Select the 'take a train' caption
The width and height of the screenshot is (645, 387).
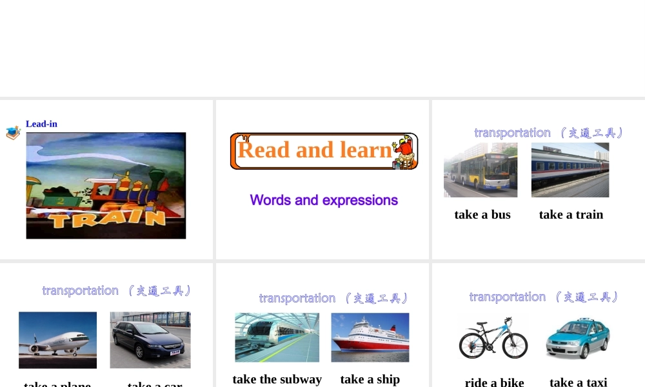click(x=571, y=214)
